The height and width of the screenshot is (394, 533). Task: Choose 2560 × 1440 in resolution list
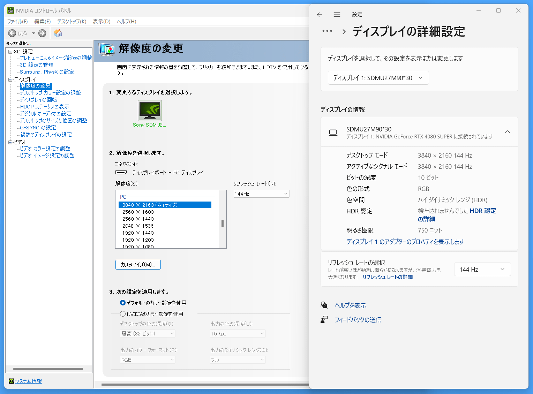click(x=138, y=219)
